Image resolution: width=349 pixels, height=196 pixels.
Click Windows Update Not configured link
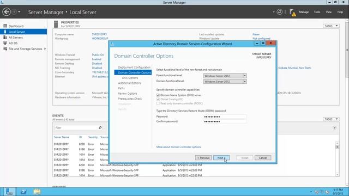tap(261, 39)
